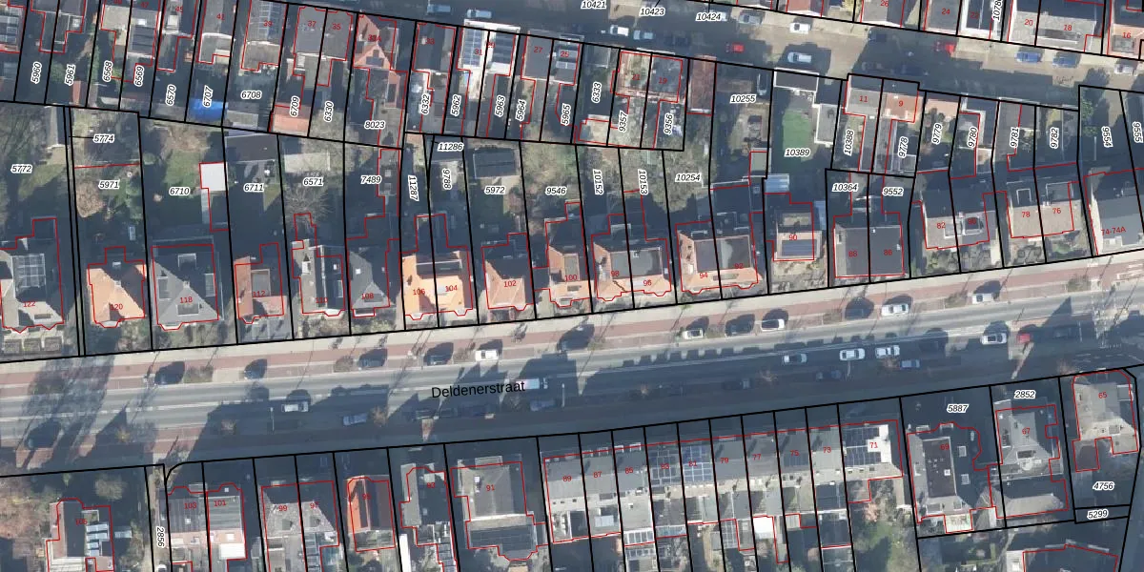
Task: Select parcel 8023
Action: (x=375, y=124)
